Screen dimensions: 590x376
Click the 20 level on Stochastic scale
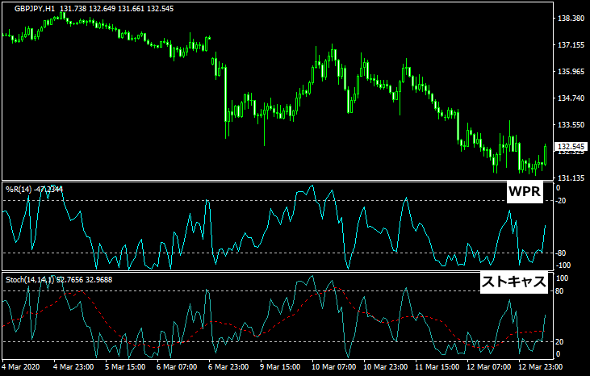pos(561,342)
